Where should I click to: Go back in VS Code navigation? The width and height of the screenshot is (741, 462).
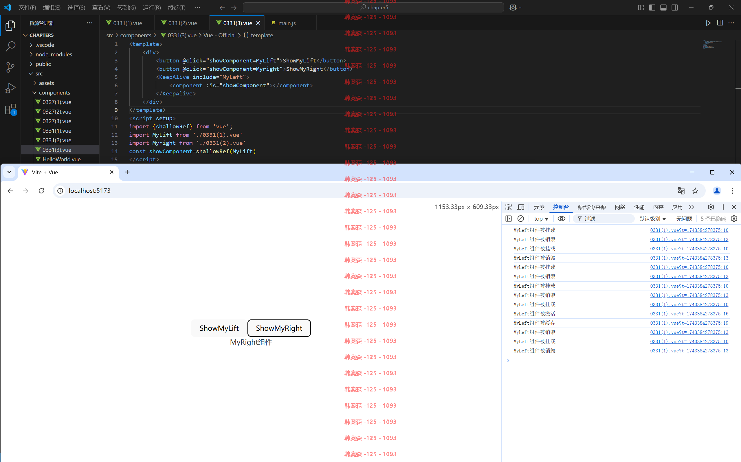(x=222, y=7)
